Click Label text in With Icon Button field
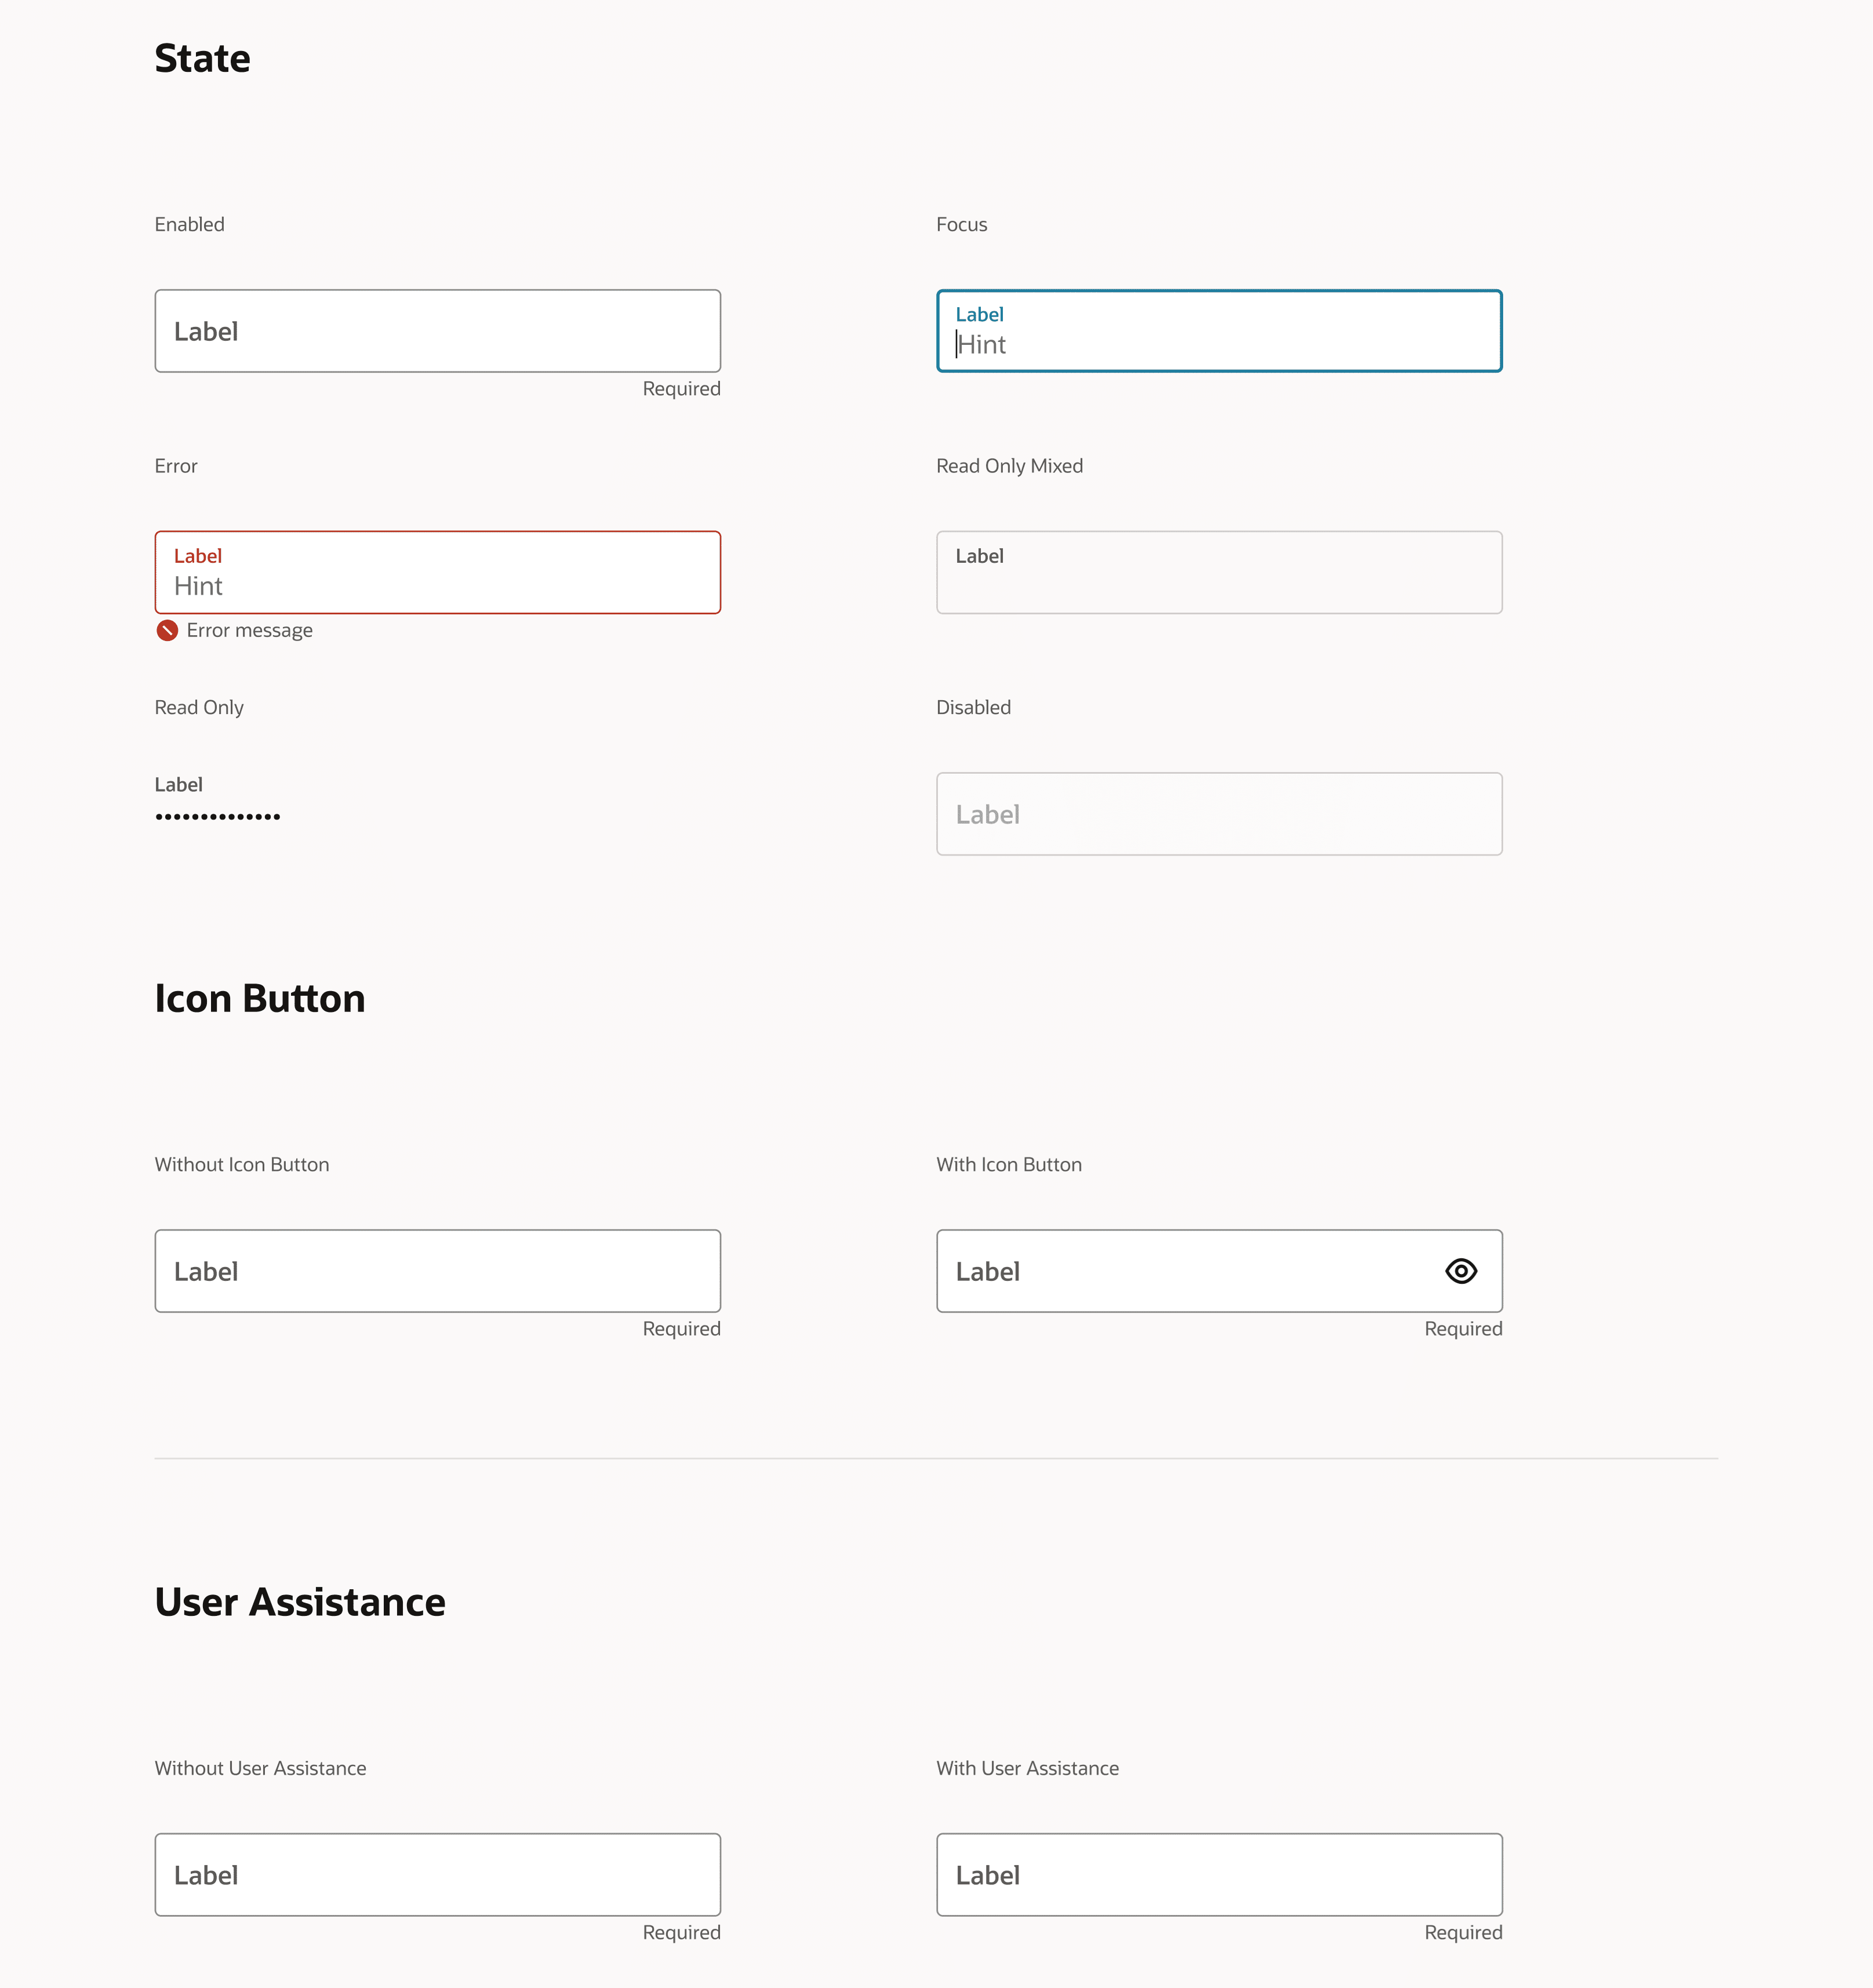 pos(987,1272)
